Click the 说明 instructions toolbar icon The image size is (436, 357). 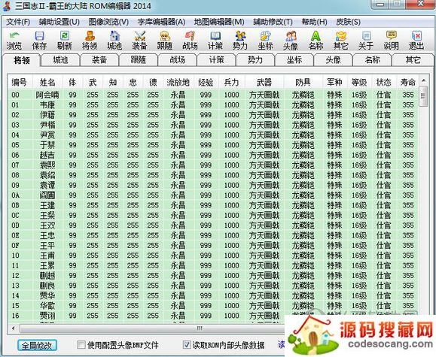tap(391, 41)
